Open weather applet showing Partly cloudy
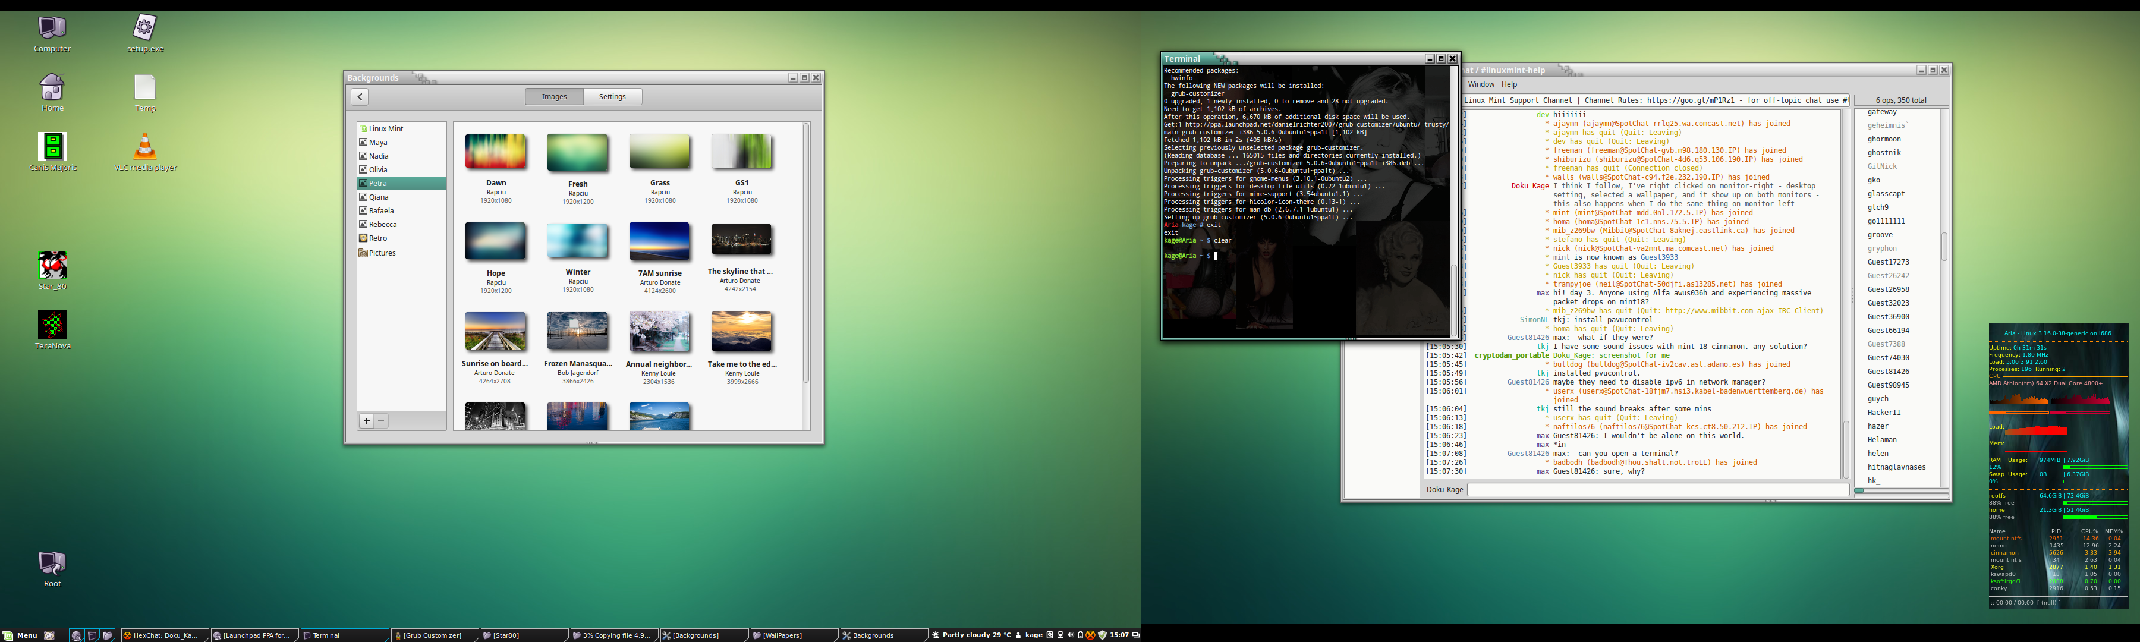Viewport: 2140px width, 642px height. [970, 635]
